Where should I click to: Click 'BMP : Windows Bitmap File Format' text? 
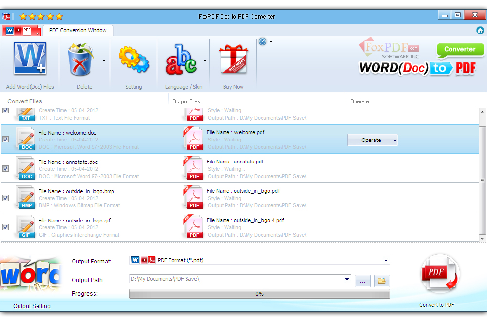tap(79, 206)
